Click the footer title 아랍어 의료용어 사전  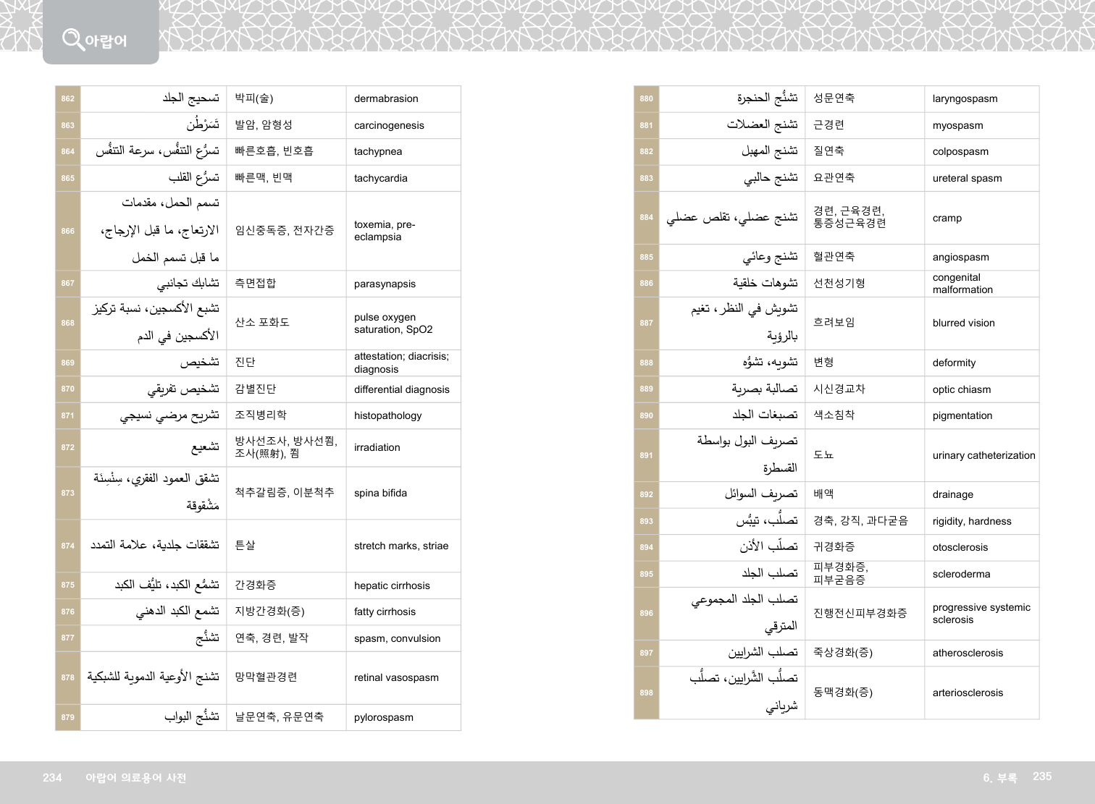(135, 778)
